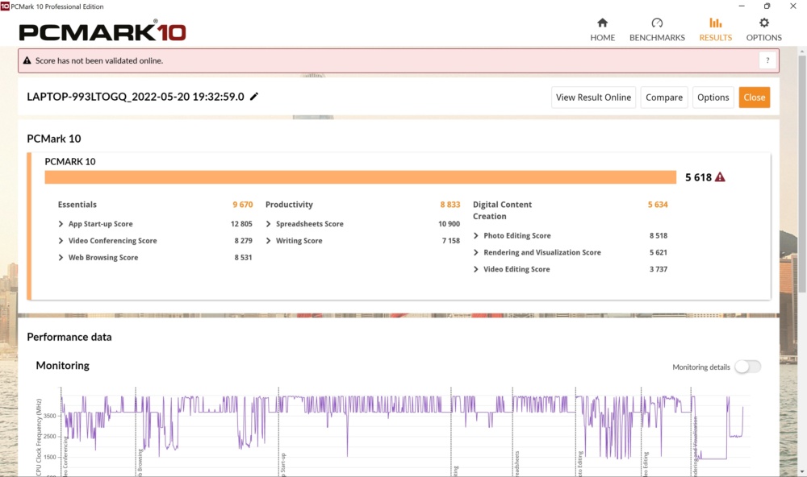Go to the HOME tab
The width and height of the screenshot is (807, 477).
(x=602, y=30)
